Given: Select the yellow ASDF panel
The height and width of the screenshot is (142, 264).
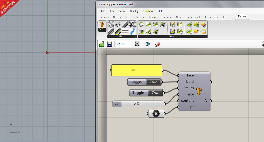Looking at the screenshot, I should [x=137, y=70].
